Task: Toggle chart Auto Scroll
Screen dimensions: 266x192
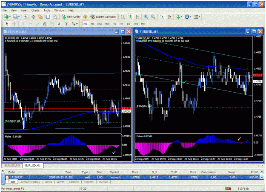Action: tap(162, 17)
